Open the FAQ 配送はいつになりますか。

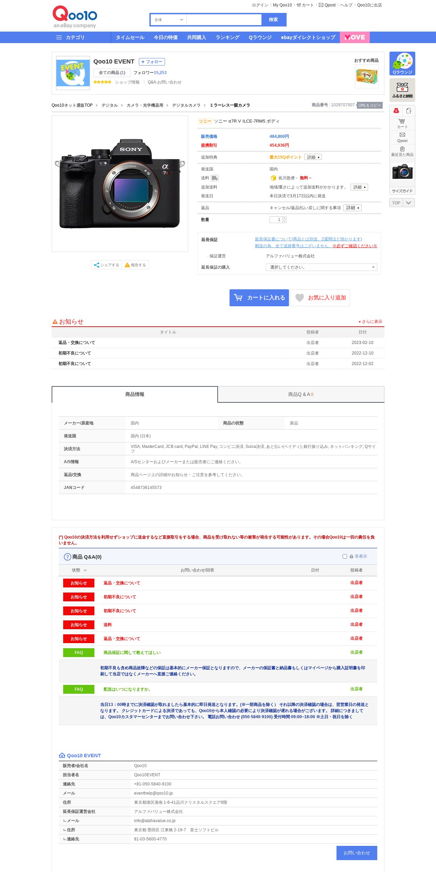tap(128, 689)
